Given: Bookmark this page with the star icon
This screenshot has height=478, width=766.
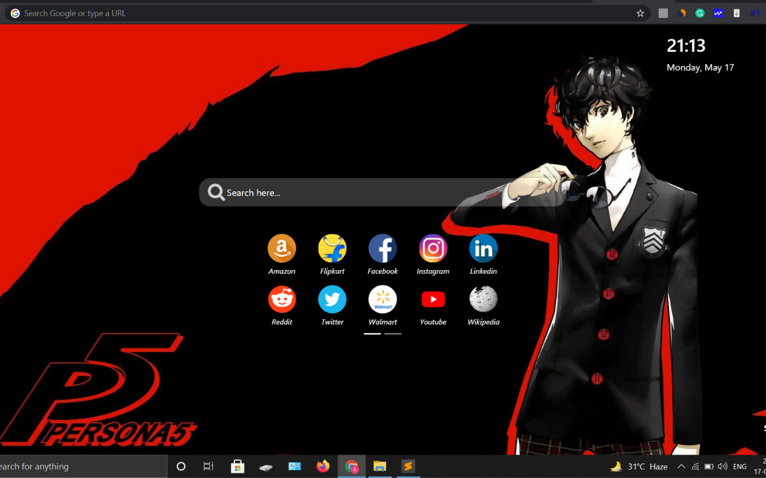Looking at the screenshot, I should pos(640,13).
